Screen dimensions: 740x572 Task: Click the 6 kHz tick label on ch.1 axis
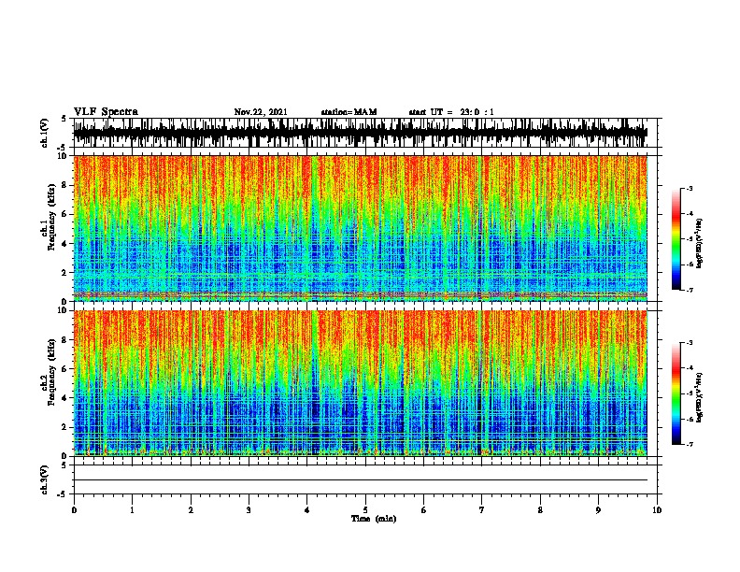click(x=65, y=214)
